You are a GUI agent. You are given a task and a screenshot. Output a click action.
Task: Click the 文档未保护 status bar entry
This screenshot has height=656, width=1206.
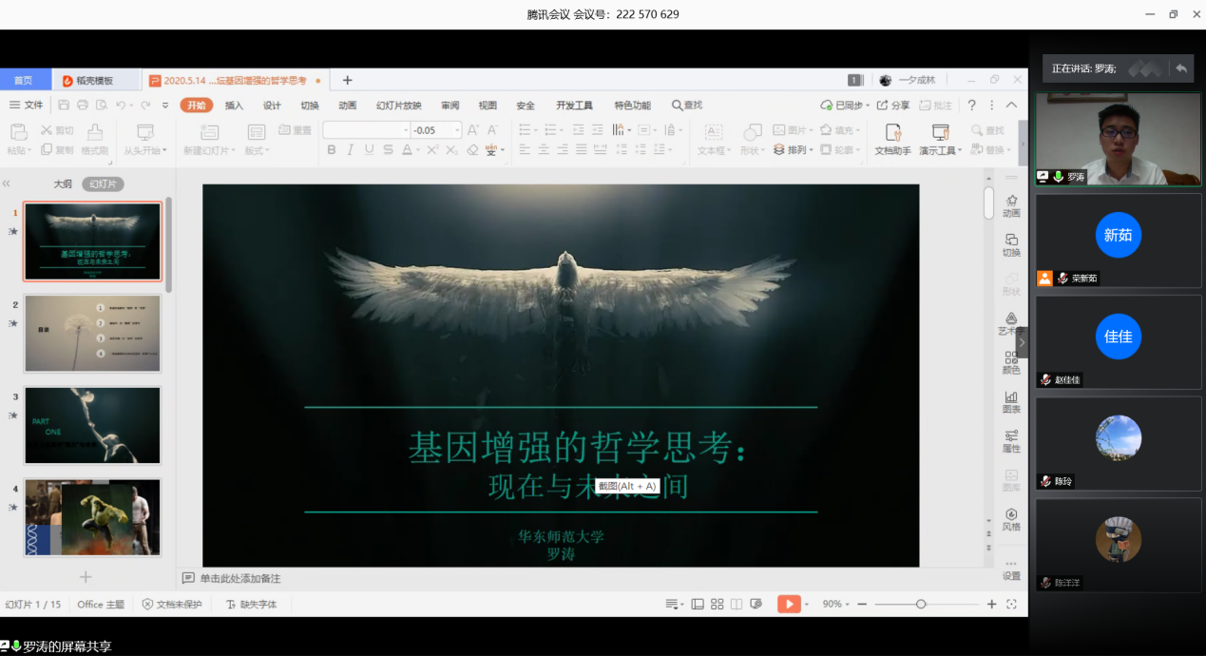click(172, 604)
